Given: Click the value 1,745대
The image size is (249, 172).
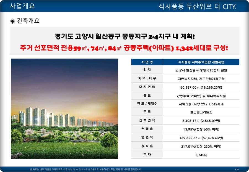Looking at the screenshot, I should click(201, 155).
